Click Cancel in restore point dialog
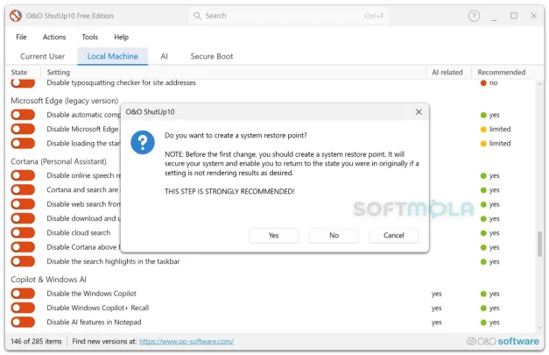Screen dimensions: 549x355 pyautogui.click(x=393, y=236)
